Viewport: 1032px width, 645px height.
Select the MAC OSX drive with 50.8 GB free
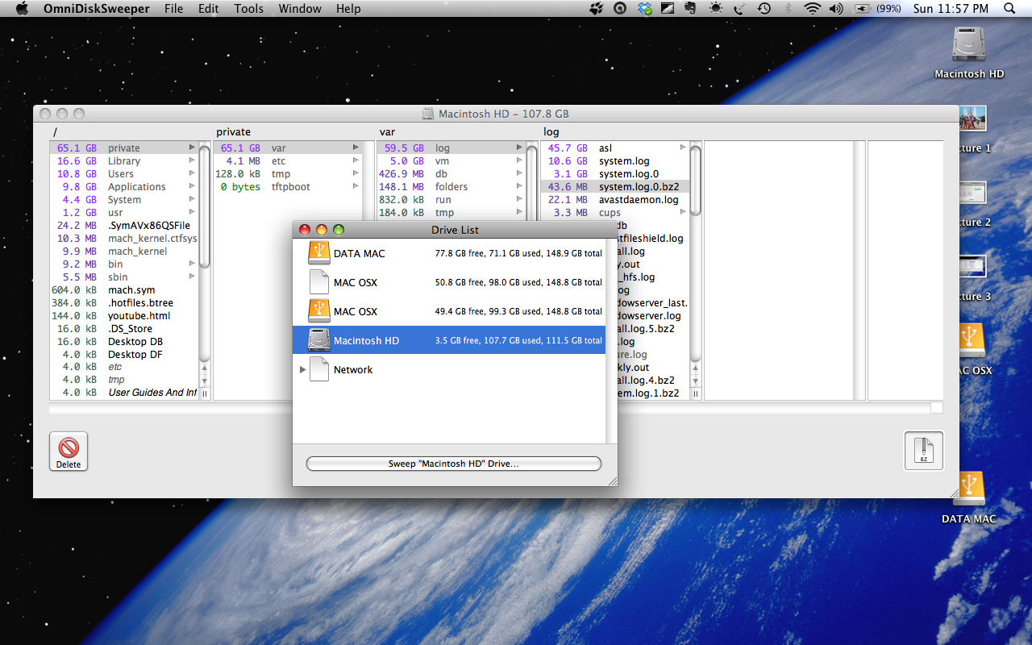pyautogui.click(x=448, y=282)
